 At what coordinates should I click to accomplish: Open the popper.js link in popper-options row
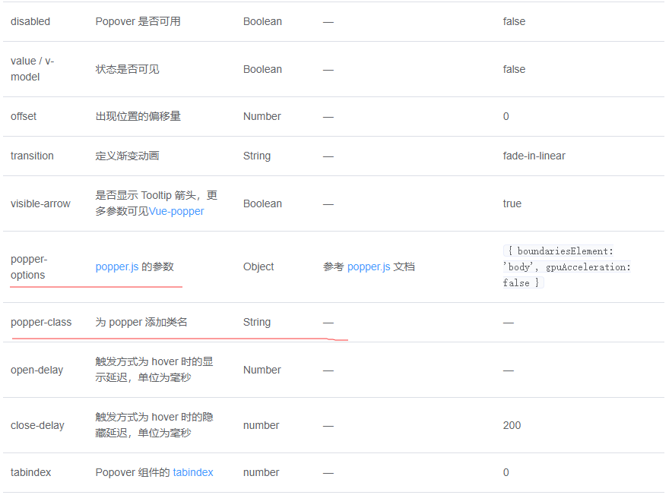coord(116,266)
